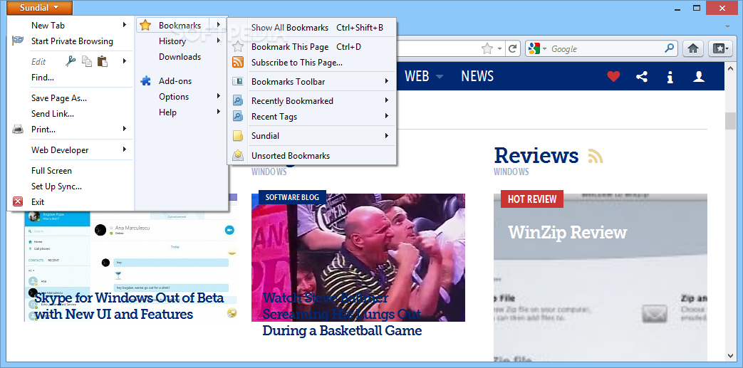Select Send Link... menu item
This screenshot has width=743, height=368.
click(x=53, y=114)
